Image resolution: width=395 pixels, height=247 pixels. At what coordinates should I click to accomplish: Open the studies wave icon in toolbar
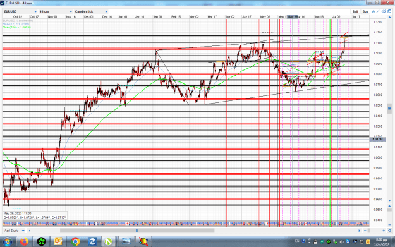click(374, 11)
